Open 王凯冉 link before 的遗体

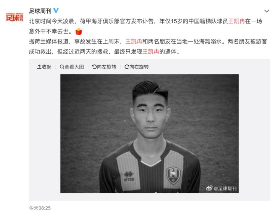[151, 51]
